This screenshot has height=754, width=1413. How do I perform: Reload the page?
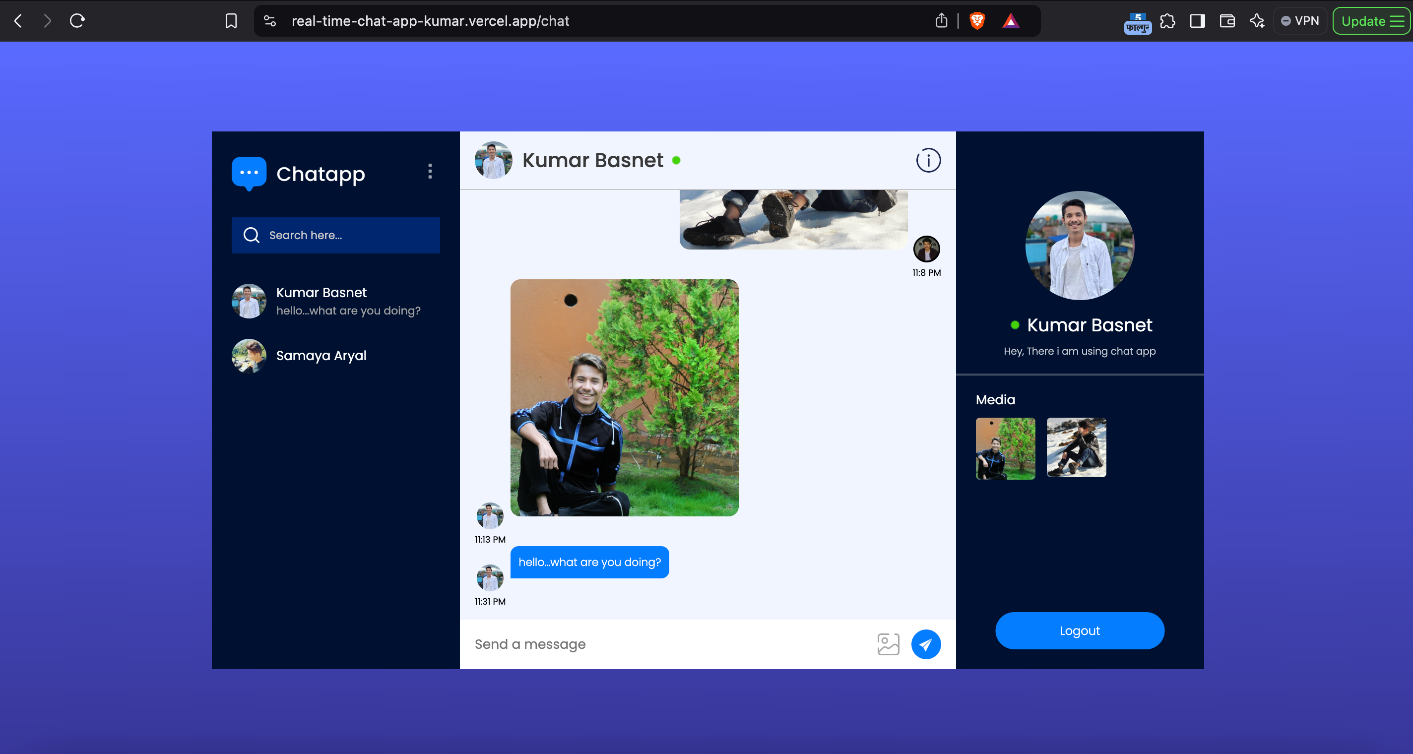click(x=77, y=21)
